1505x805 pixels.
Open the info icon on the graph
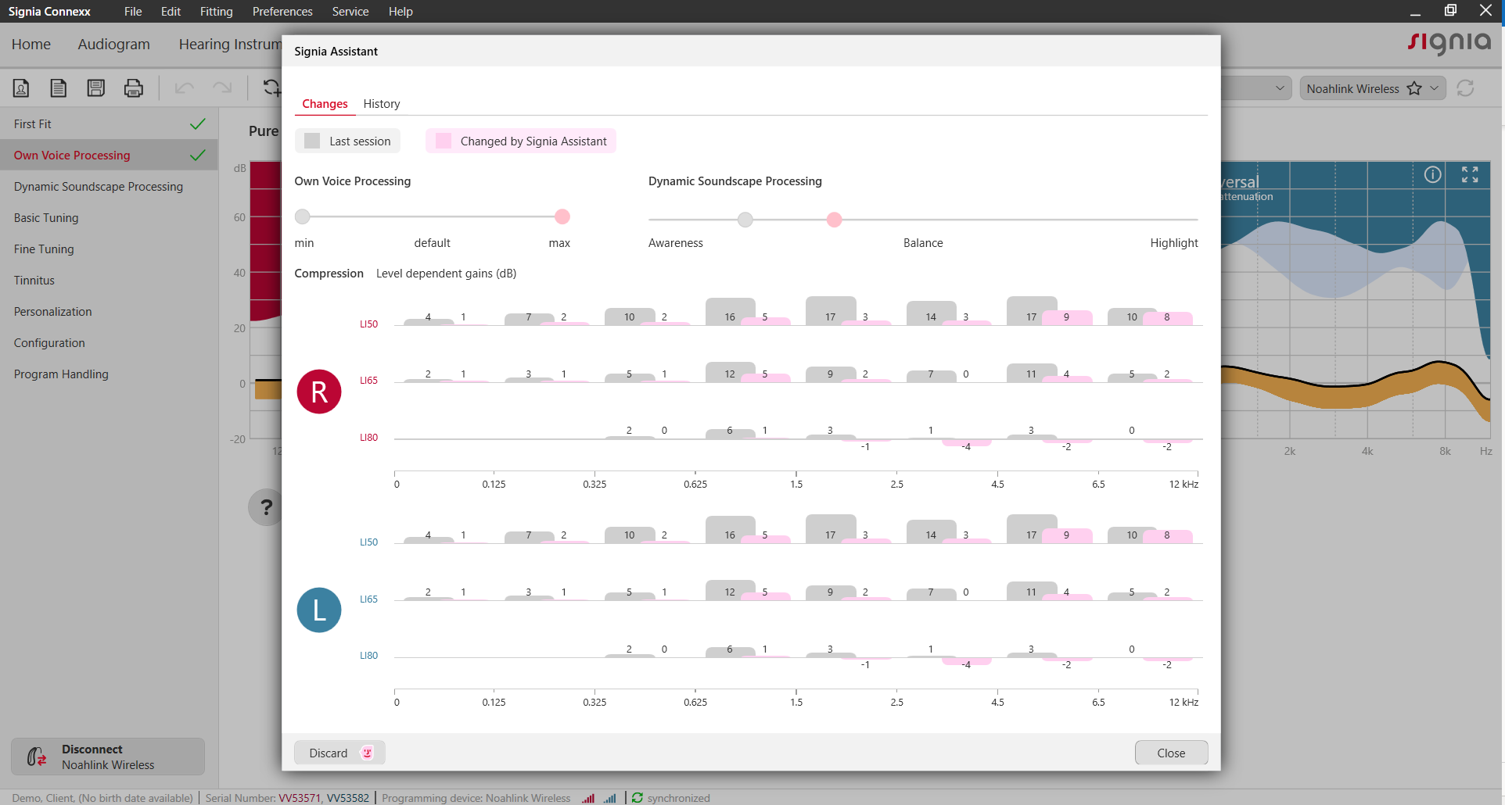[1432, 174]
